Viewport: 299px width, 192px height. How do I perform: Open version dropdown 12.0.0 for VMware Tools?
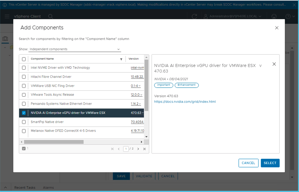[137, 95]
